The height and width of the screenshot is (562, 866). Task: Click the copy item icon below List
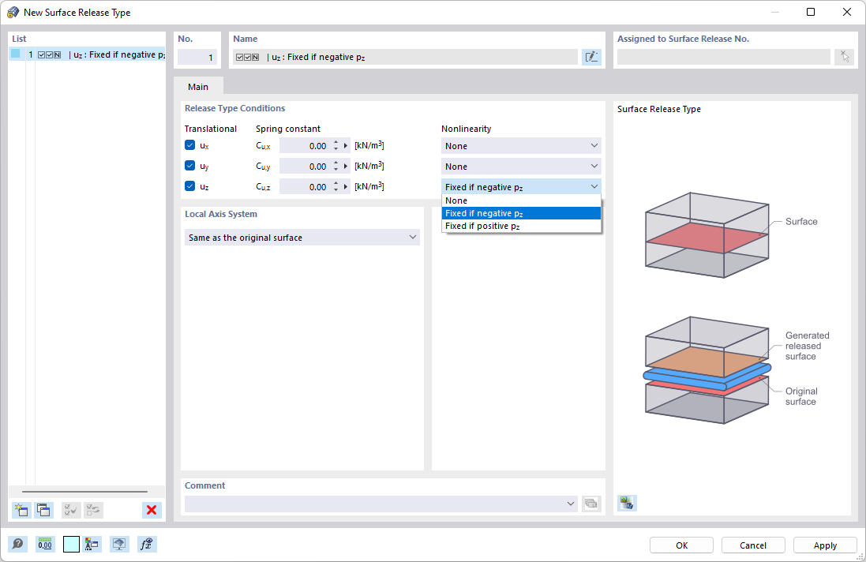point(43,510)
